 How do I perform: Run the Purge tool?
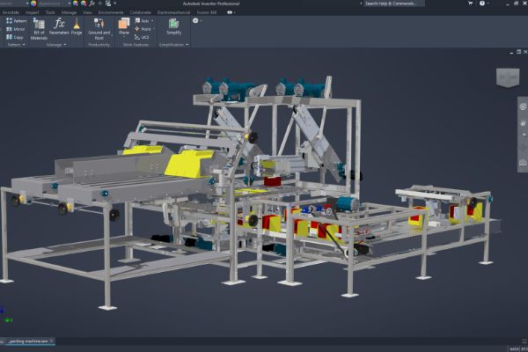pos(77,29)
